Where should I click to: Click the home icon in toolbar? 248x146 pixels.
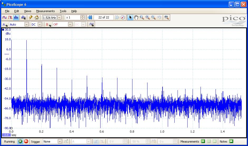tap(37, 17)
